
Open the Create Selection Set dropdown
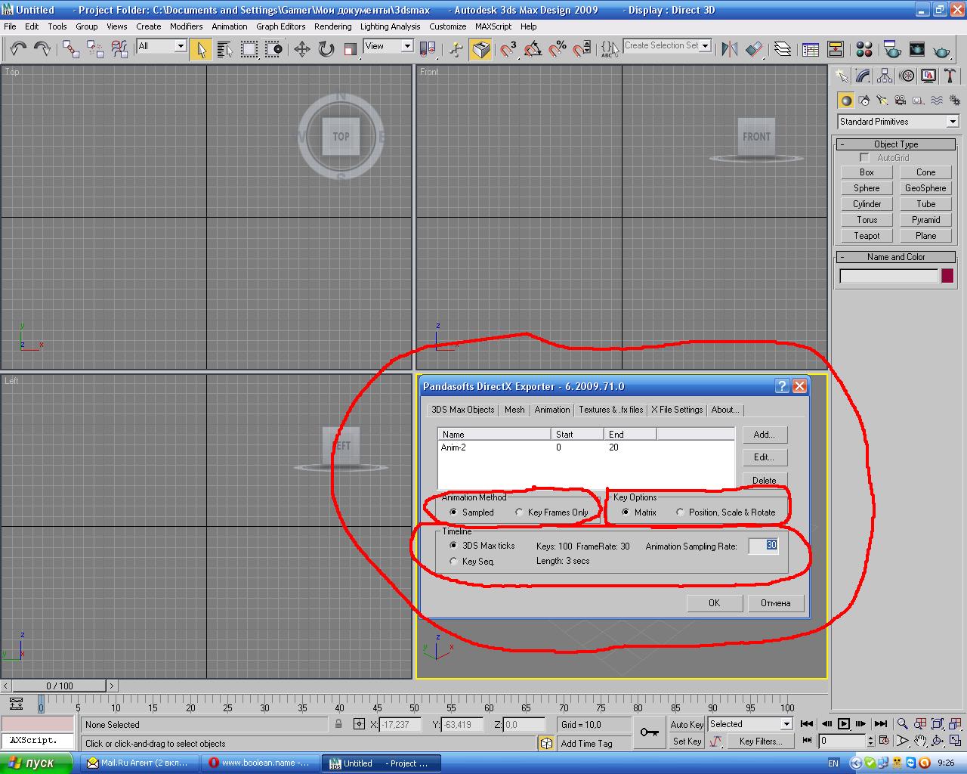click(706, 45)
